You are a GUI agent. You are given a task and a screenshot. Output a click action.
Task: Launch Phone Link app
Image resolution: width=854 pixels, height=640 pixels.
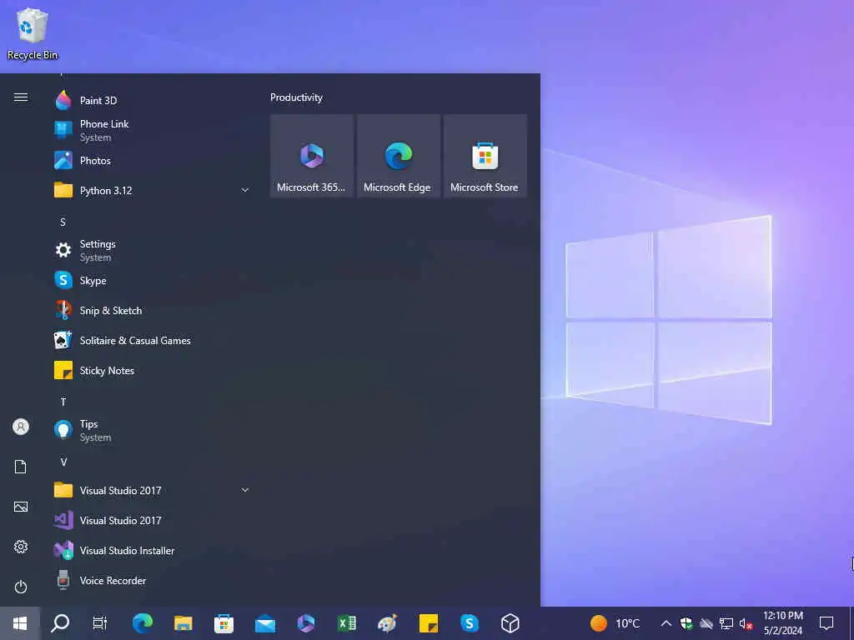point(153,130)
